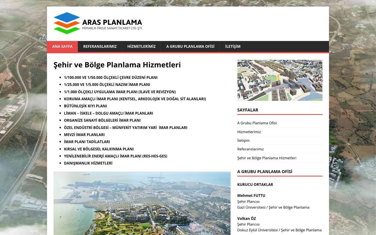Open Referanslarımız link under Sayfalar
The height and width of the screenshot is (235, 376).
pyautogui.click(x=251, y=149)
